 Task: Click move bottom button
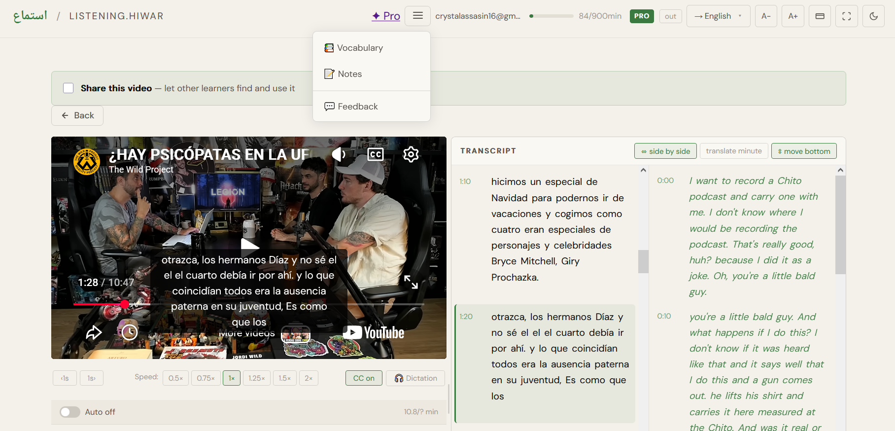(x=804, y=151)
